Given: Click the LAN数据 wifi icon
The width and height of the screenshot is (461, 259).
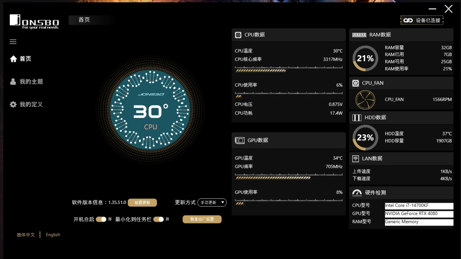Looking at the screenshot, I should coord(355,159).
